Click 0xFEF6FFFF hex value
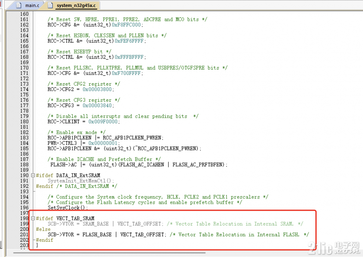The height and width of the screenshot is (257, 363). coord(129,41)
